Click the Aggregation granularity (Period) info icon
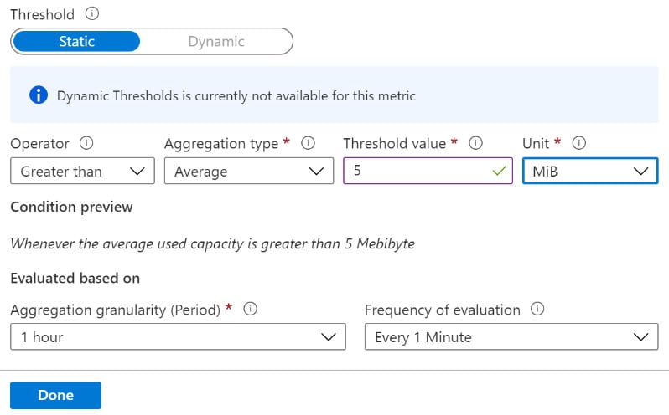The width and height of the screenshot is (669, 415). 250,310
